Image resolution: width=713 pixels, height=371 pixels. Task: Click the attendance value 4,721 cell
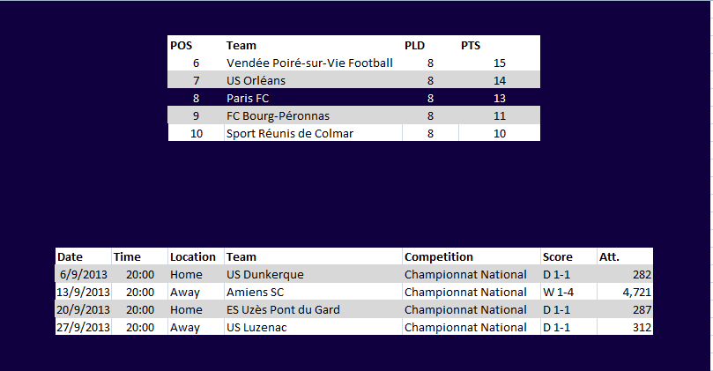[x=625, y=292]
